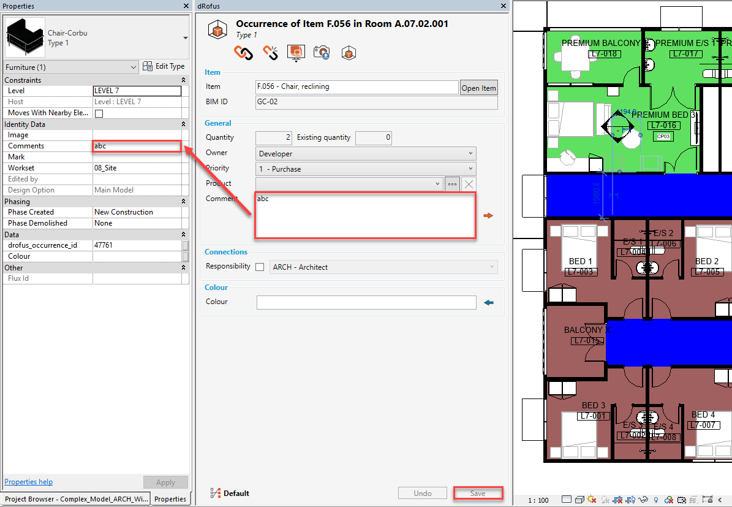Click the camera upload image icon
This screenshot has width=732, height=507.
322,53
